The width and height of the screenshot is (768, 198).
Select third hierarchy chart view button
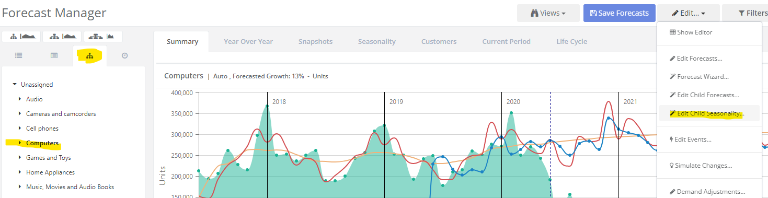point(102,37)
